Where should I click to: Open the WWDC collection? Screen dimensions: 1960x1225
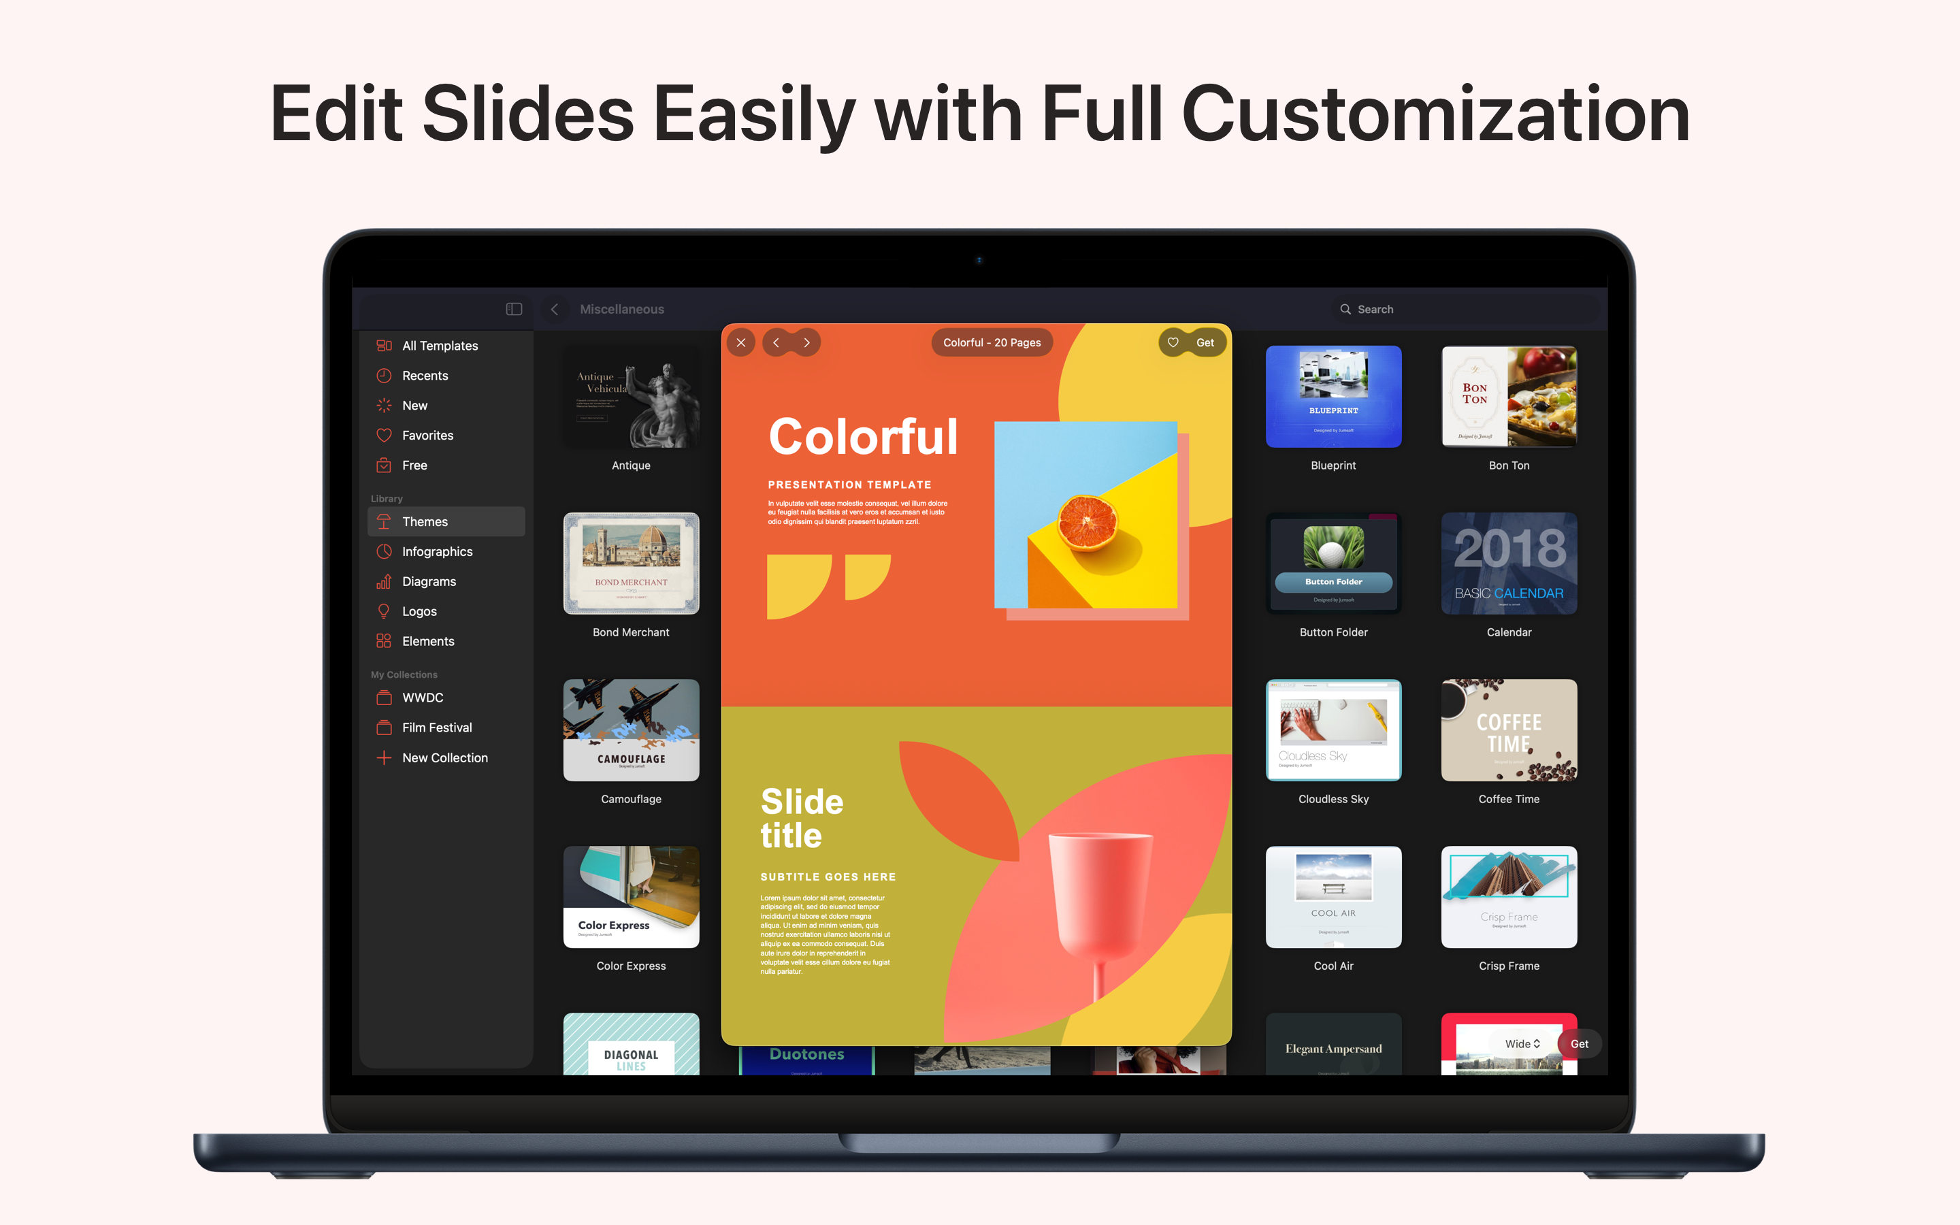tap(446, 698)
